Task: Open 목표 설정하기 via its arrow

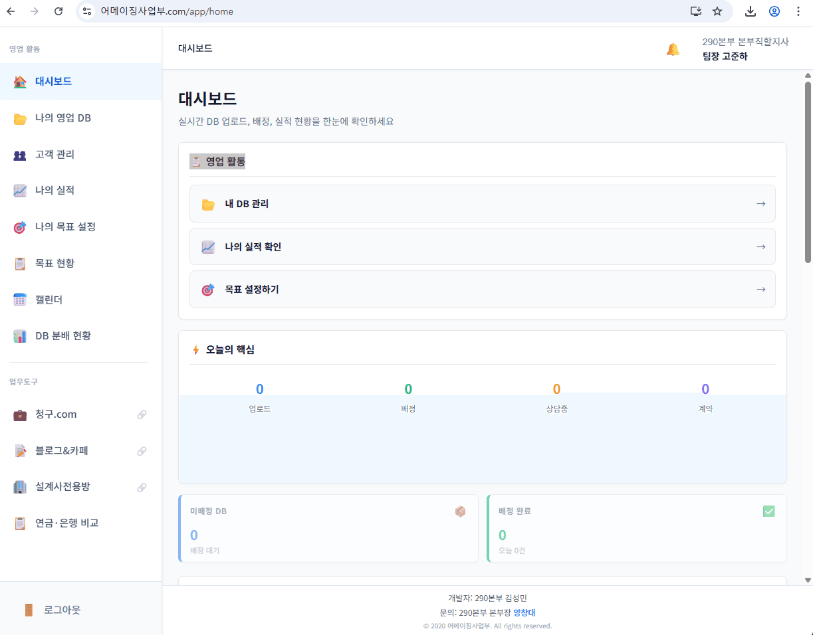Action: [760, 289]
